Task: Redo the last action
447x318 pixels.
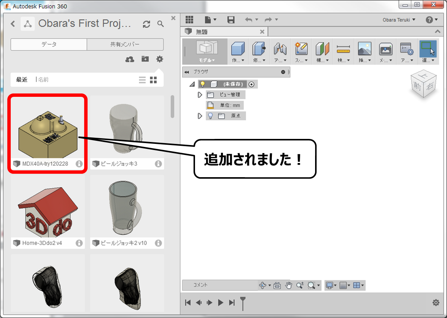Action: [x=268, y=20]
